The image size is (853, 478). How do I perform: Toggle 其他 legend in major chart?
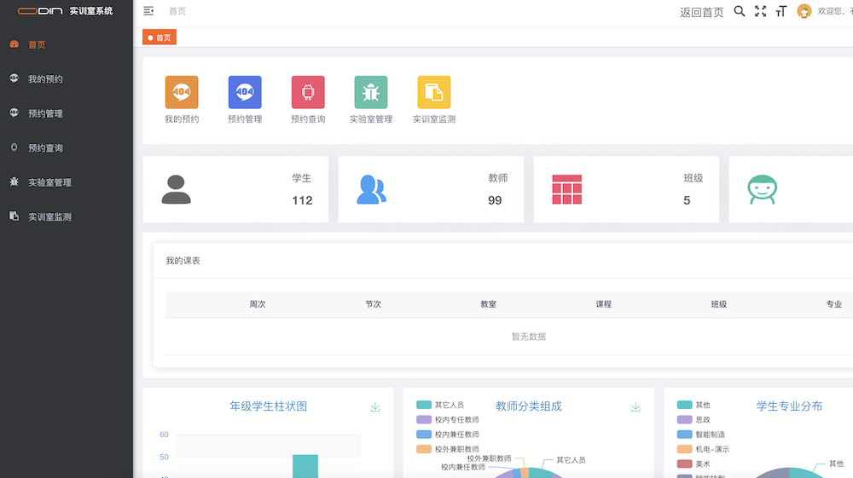693,405
